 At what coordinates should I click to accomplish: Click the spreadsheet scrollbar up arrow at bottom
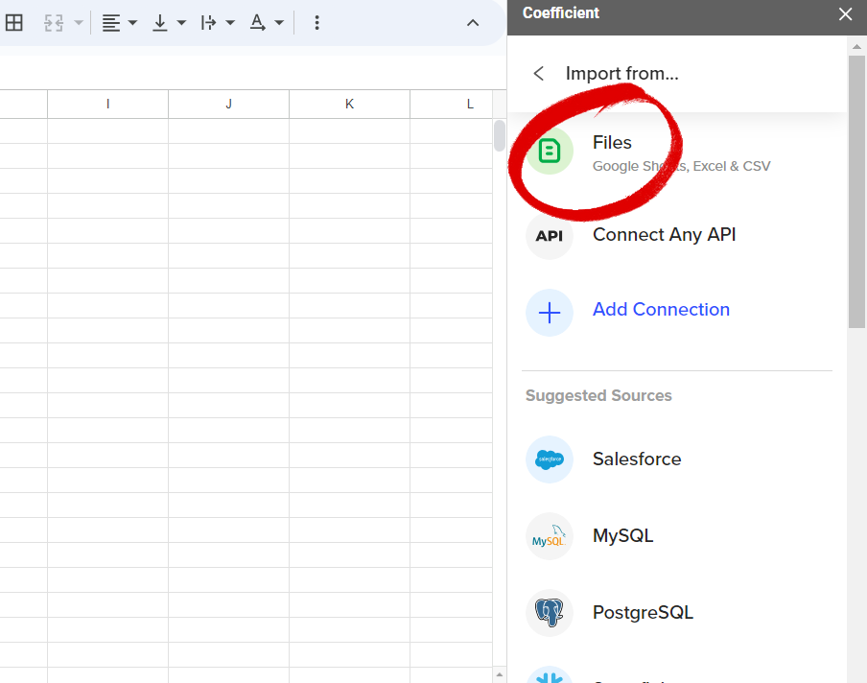[x=500, y=674]
